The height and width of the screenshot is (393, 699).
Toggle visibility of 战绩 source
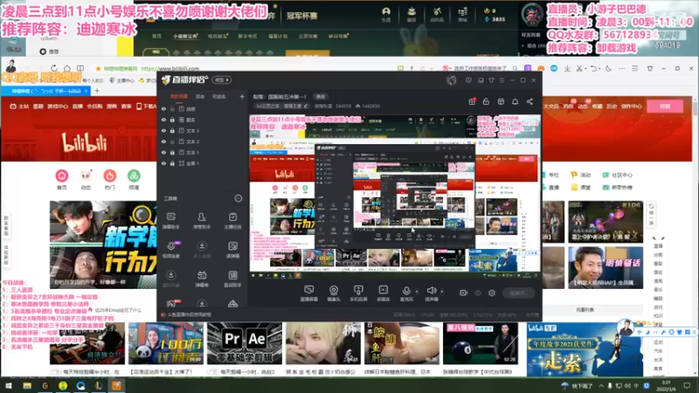(164, 108)
